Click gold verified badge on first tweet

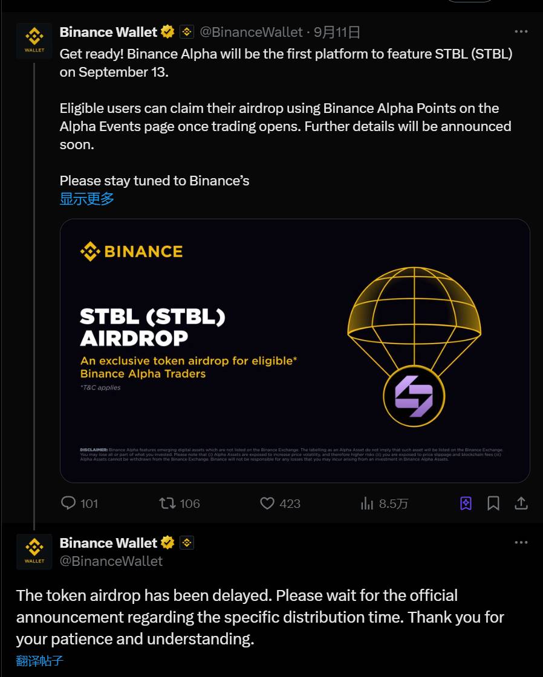click(x=167, y=32)
